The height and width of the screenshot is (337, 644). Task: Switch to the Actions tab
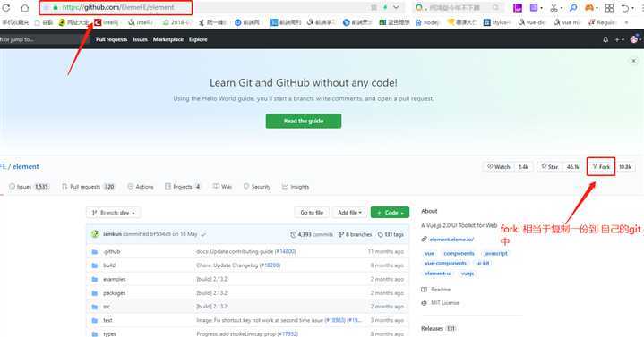coord(141,187)
